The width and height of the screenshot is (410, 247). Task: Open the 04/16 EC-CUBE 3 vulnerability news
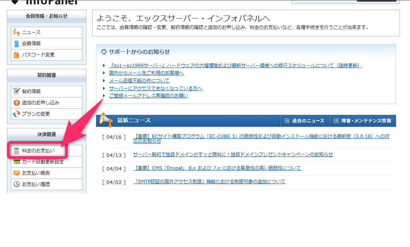pyautogui.click(x=261, y=139)
